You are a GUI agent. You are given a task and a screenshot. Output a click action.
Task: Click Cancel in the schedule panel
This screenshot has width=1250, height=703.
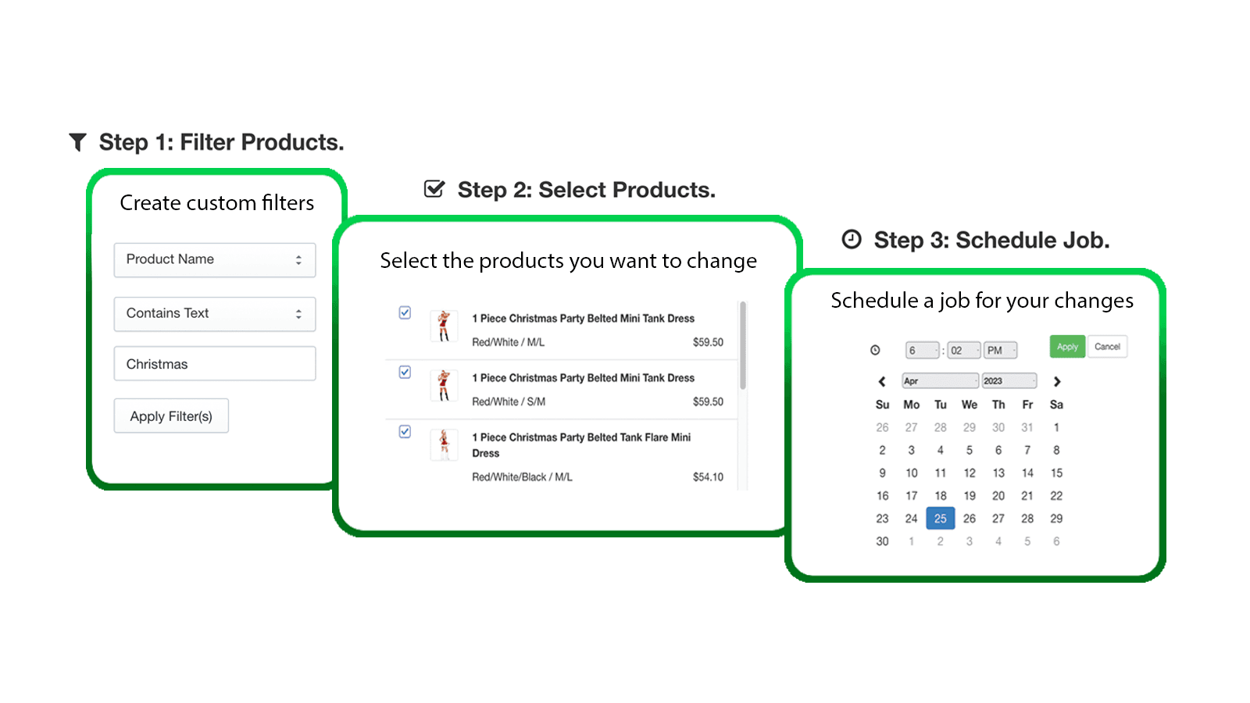pos(1108,346)
